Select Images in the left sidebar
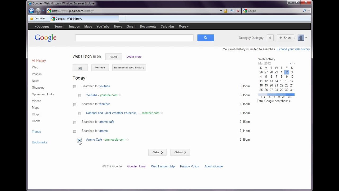 (x=37, y=74)
